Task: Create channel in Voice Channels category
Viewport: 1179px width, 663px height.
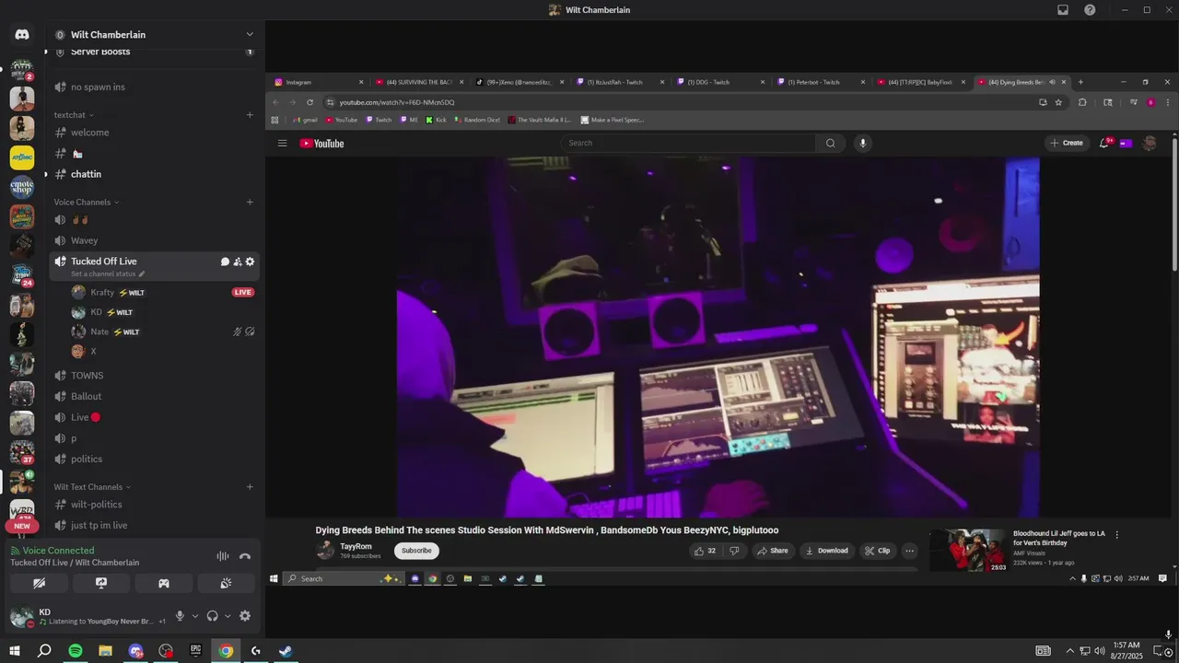Action: coord(250,202)
